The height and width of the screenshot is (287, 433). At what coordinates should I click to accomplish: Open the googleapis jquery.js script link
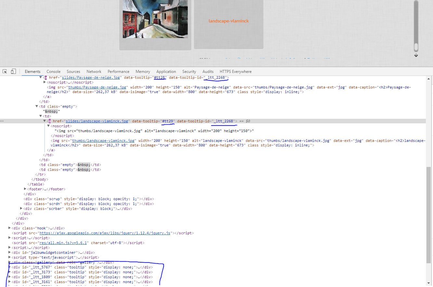point(105,233)
